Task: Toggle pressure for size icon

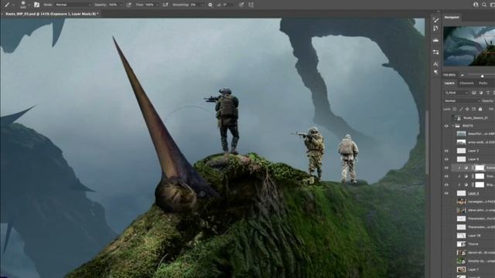Action: (x=241, y=5)
